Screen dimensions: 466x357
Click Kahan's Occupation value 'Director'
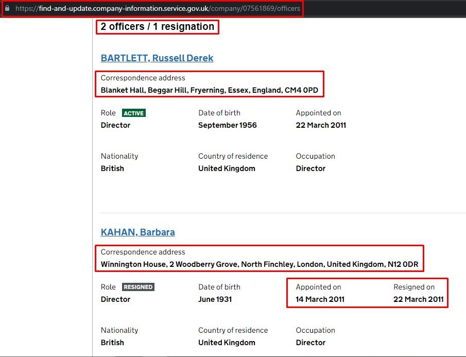pyautogui.click(x=310, y=343)
